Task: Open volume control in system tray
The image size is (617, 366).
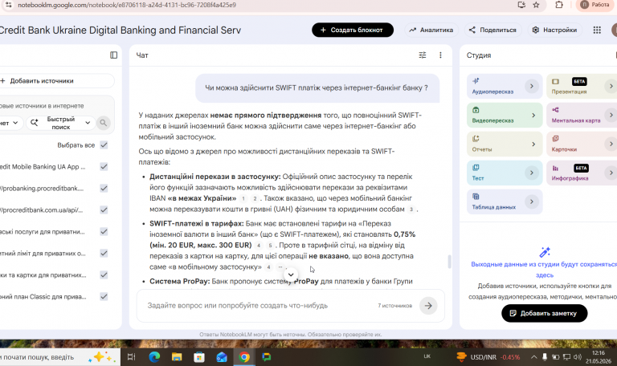Action: point(578,357)
